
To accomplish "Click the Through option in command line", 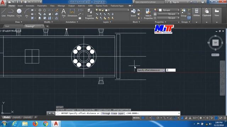I will [106, 113].
